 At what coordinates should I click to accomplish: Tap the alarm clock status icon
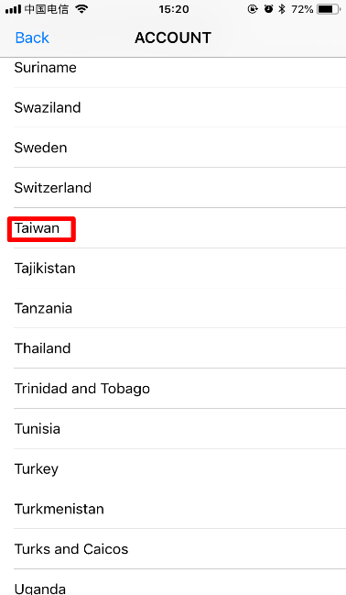(268, 9)
